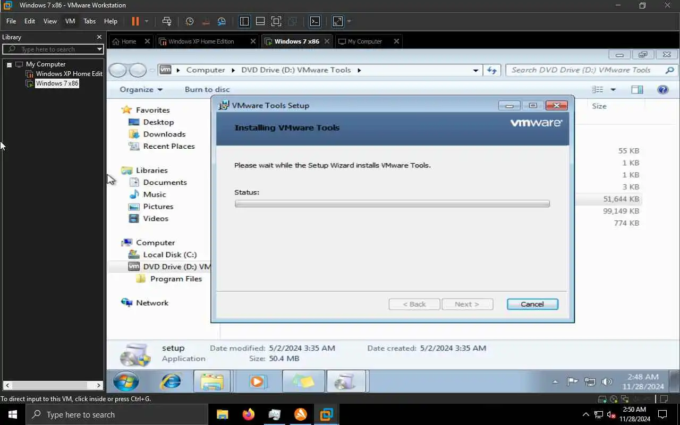Switch to the Home tab
Image resolution: width=680 pixels, height=425 pixels.
click(x=129, y=41)
